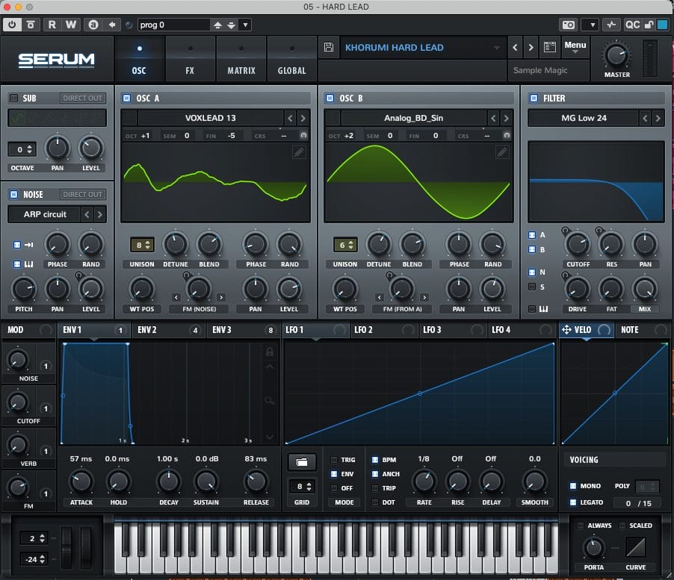Open the OSC B wavetable pencil editor

pyautogui.click(x=502, y=152)
